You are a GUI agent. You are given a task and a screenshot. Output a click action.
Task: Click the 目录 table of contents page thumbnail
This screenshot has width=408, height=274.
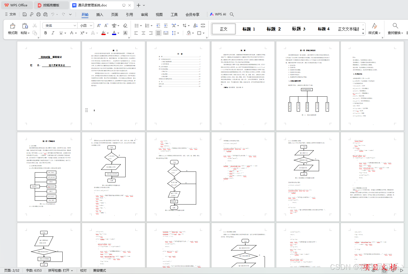coord(178,86)
